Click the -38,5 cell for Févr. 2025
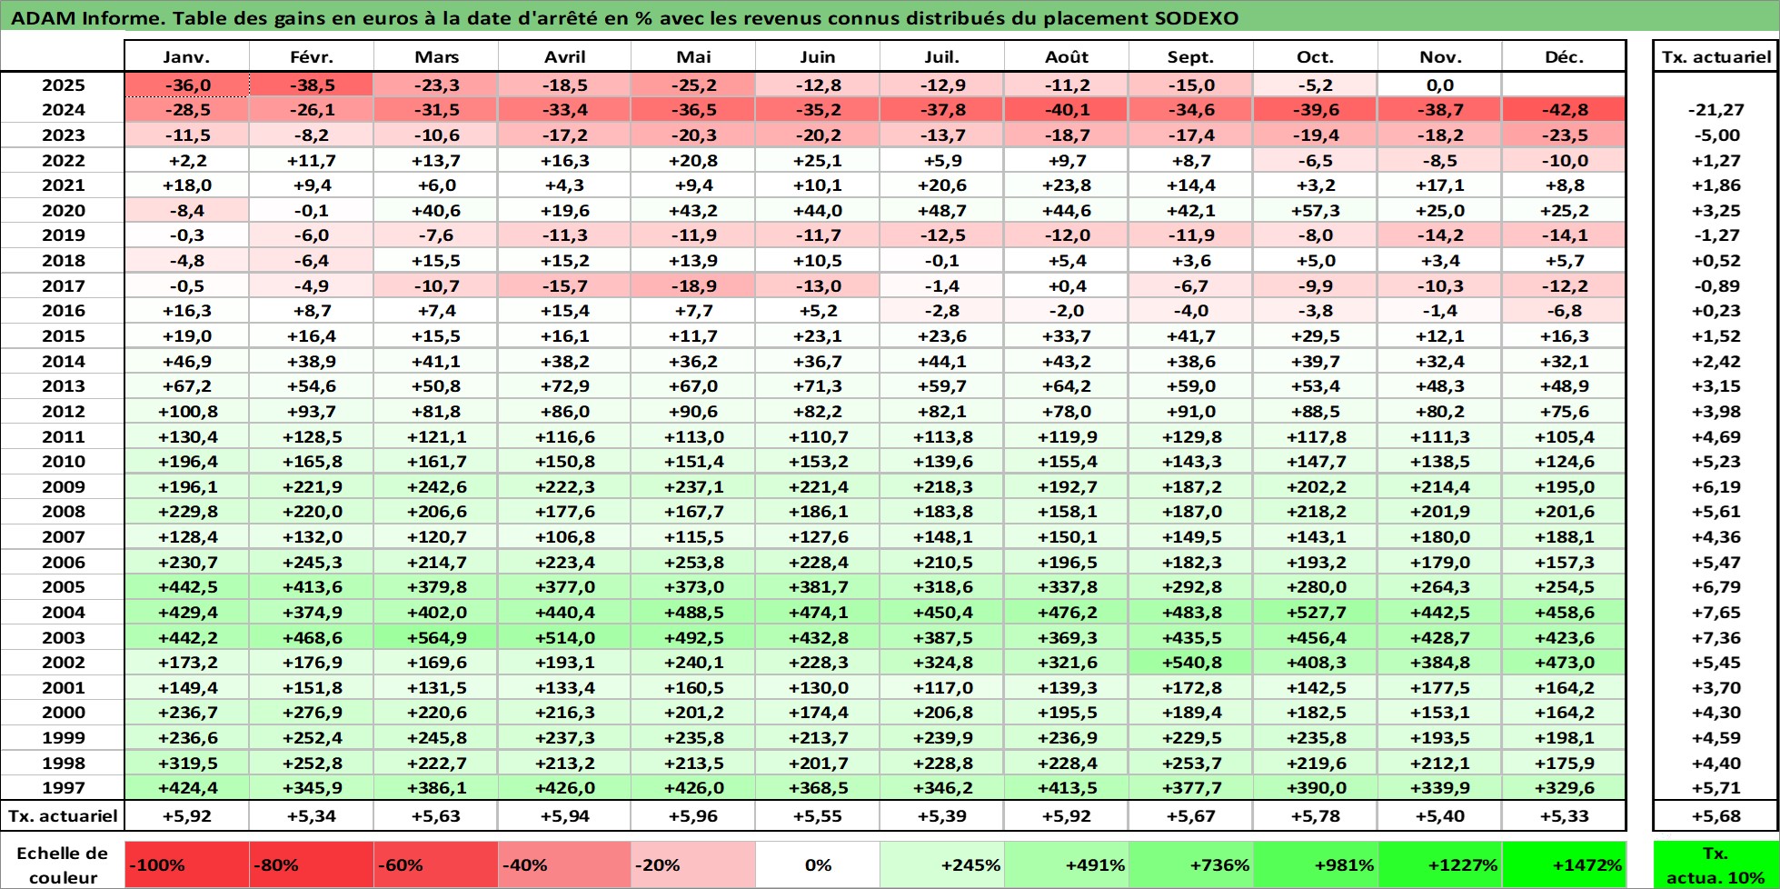 pos(312,85)
